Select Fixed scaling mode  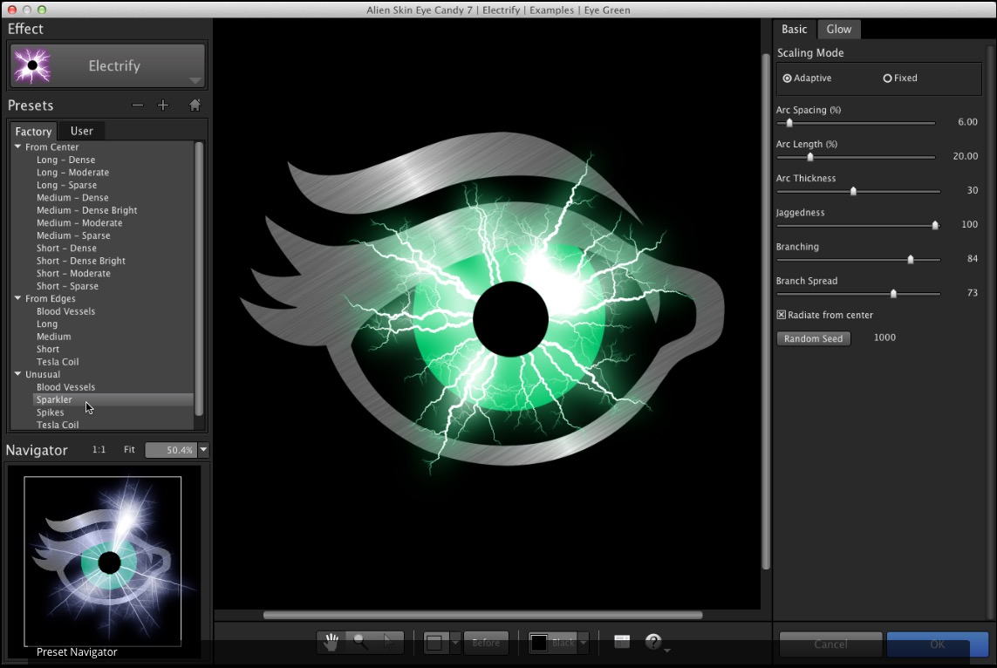887,78
